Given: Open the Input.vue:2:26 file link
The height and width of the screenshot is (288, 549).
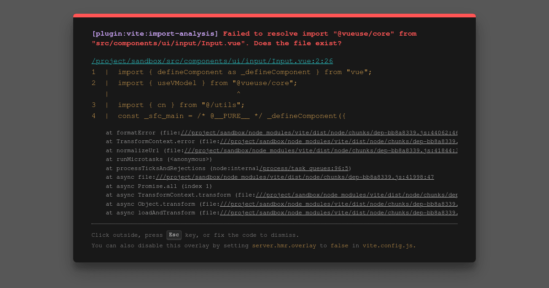Looking at the screenshot, I should [212, 61].
